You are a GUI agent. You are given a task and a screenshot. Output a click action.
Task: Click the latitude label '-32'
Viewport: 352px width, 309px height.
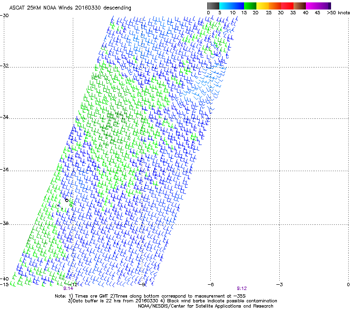(x=4, y=66)
